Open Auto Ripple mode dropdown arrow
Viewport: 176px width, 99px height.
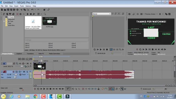(x=119, y=89)
